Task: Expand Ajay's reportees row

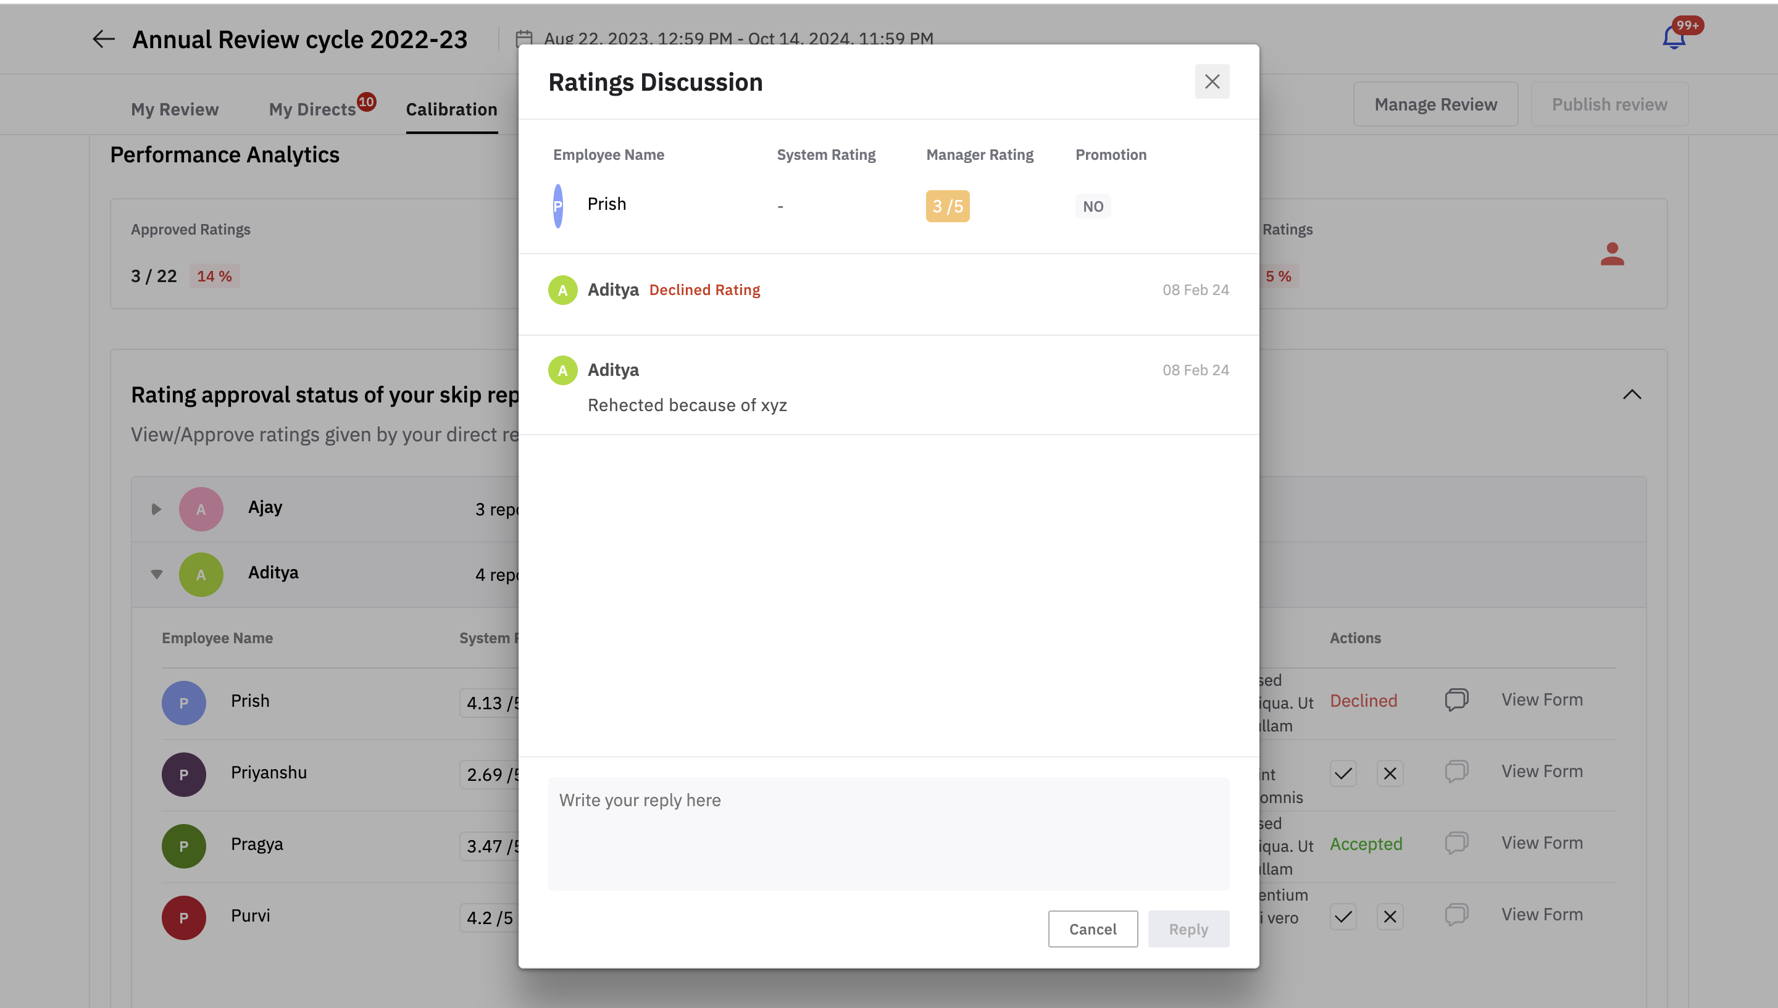Action: point(156,509)
